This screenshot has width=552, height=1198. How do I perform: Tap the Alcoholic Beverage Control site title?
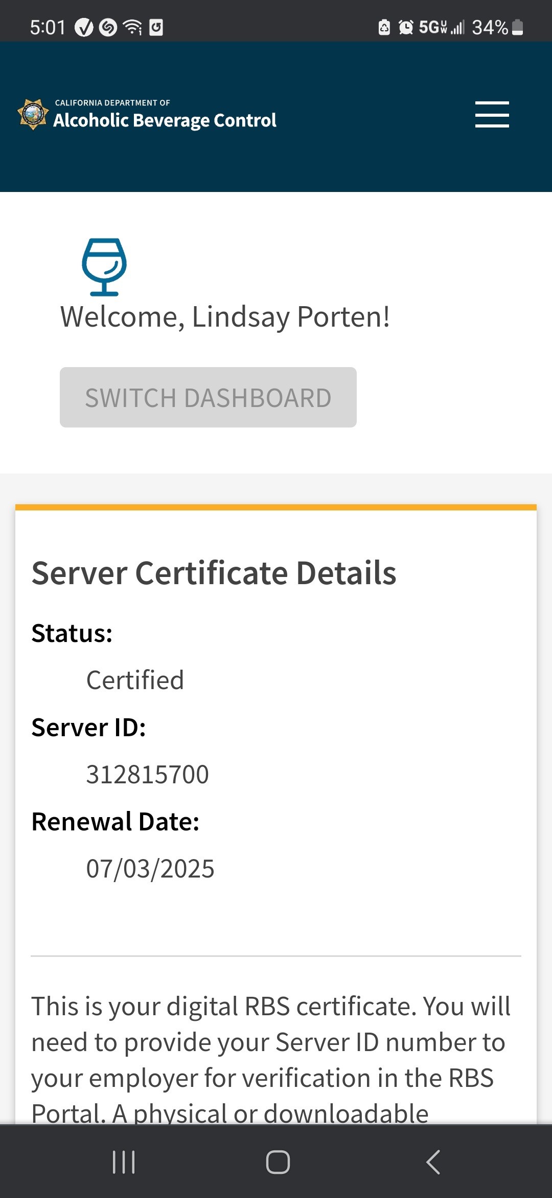tap(165, 120)
